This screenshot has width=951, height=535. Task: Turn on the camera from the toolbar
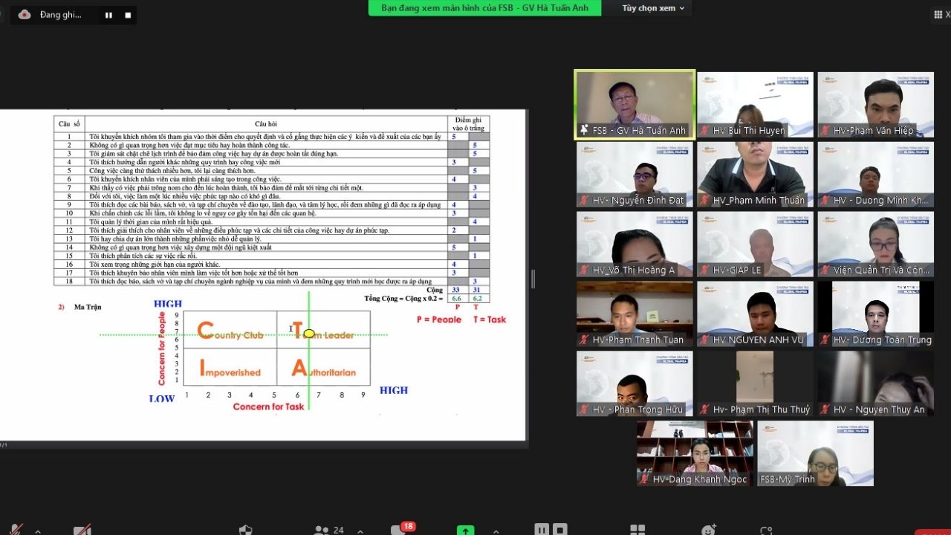[x=82, y=530]
